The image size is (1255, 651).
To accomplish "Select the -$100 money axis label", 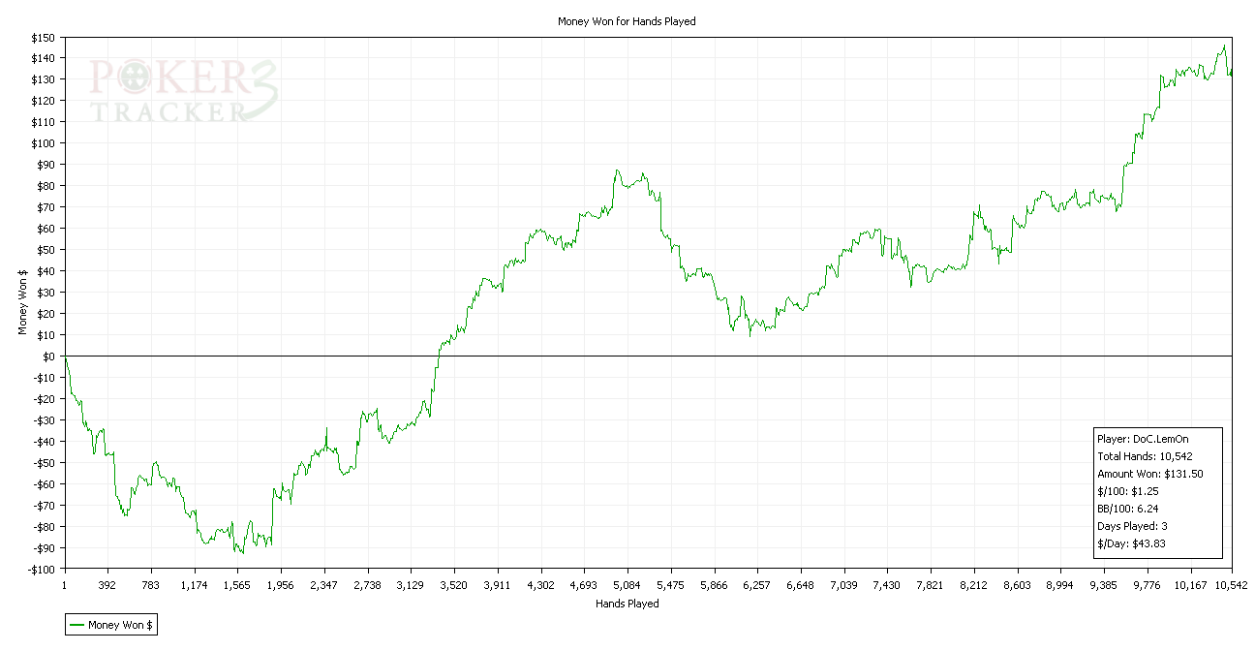I will tap(43, 571).
